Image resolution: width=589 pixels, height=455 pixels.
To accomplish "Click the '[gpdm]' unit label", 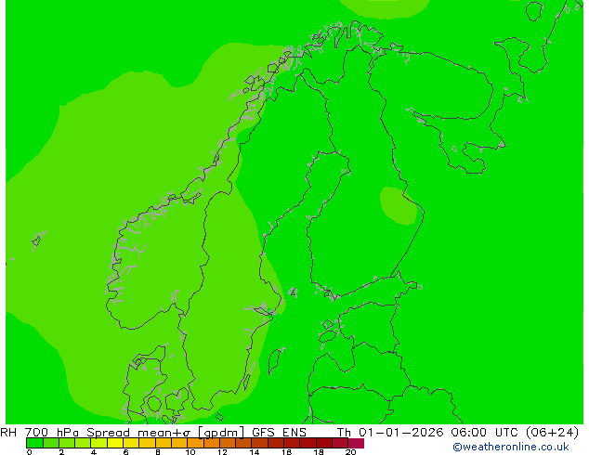I will coord(221,433).
